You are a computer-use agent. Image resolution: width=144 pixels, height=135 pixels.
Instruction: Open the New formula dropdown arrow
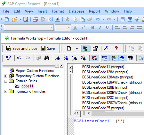[x=77, y=49]
